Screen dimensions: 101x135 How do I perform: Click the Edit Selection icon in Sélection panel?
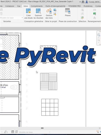(82, 18)
